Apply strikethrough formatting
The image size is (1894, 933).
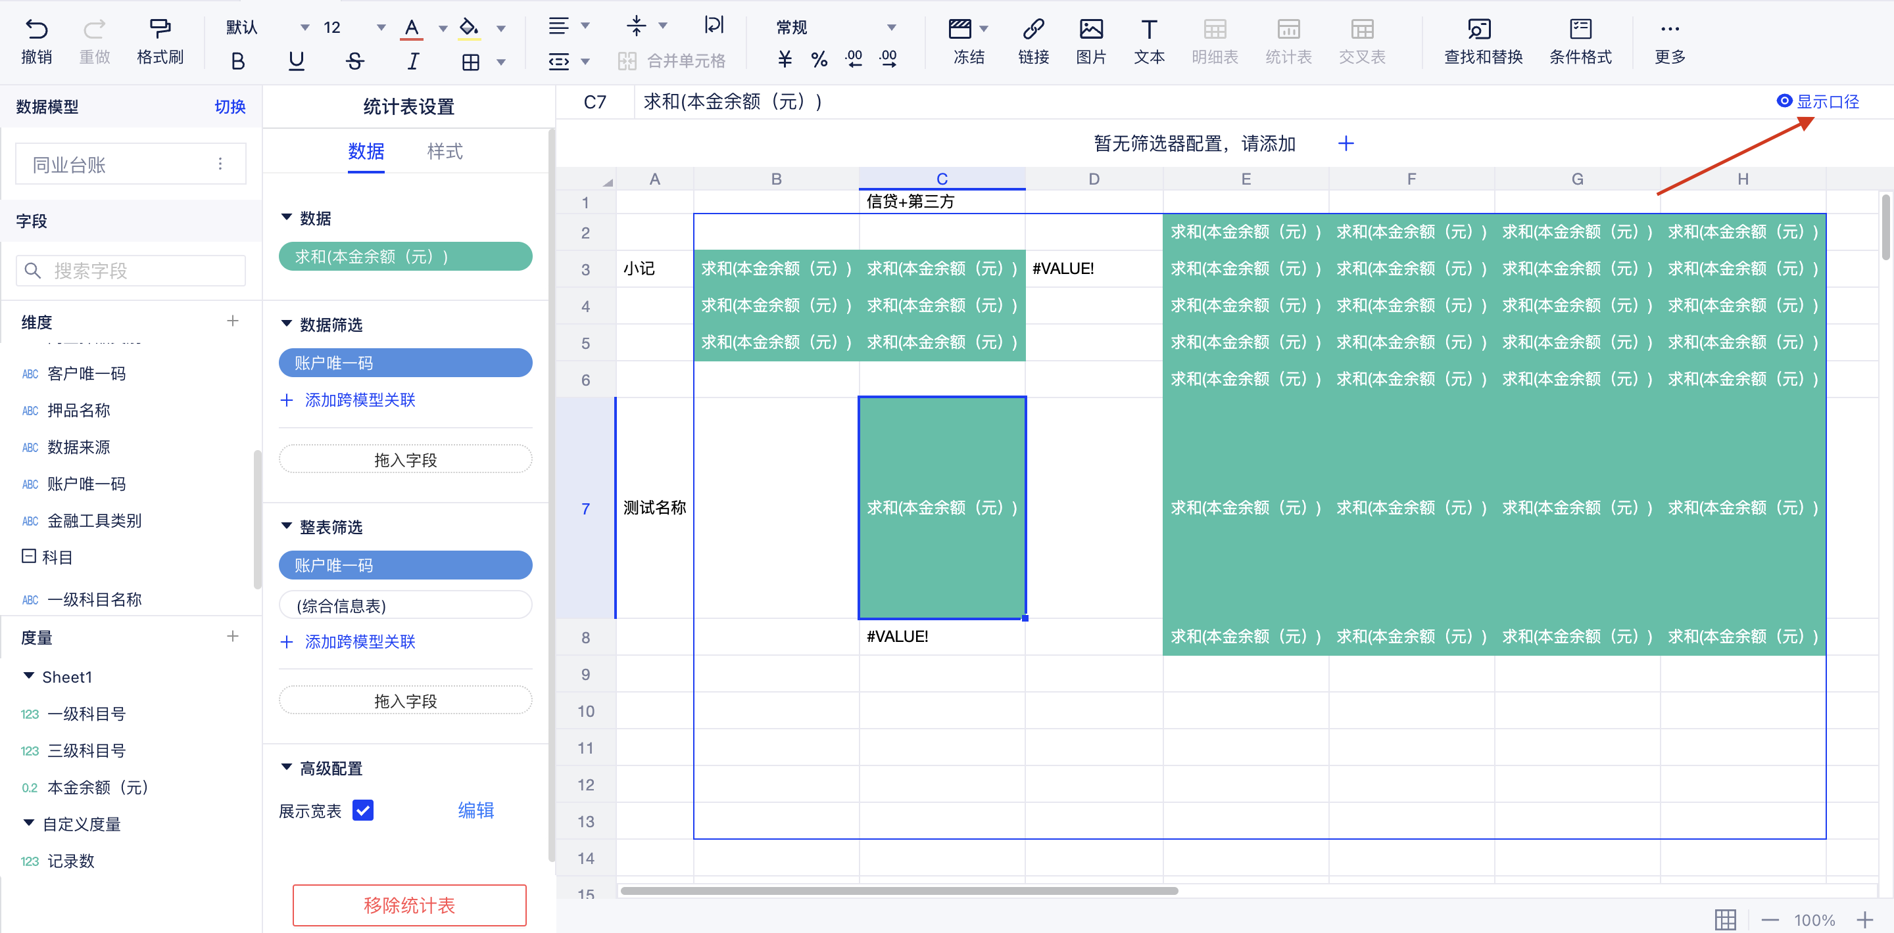[x=354, y=61]
